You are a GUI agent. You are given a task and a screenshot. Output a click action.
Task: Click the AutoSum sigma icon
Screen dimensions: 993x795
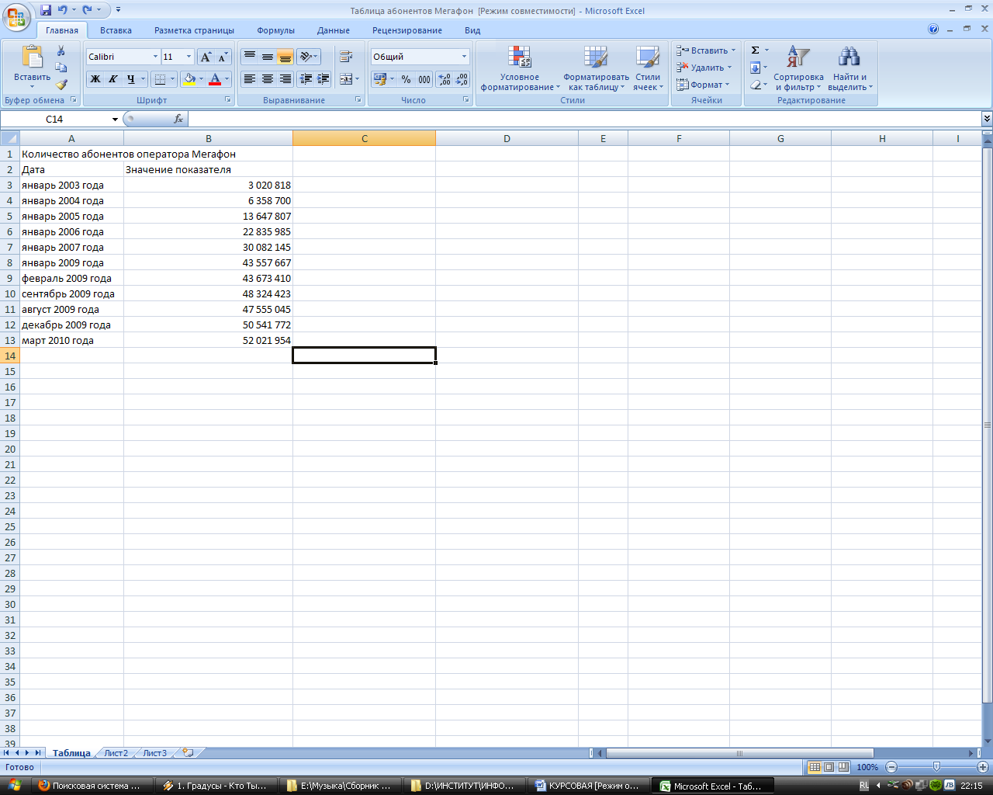coord(755,50)
